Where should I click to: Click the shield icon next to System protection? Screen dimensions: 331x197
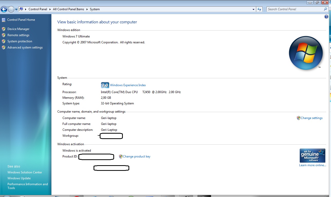pos(4,41)
